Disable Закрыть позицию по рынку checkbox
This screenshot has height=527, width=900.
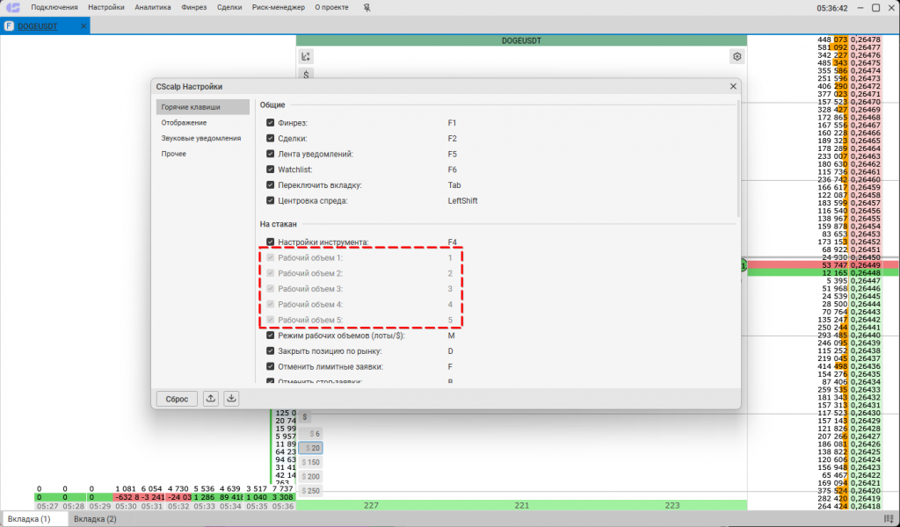[271, 351]
